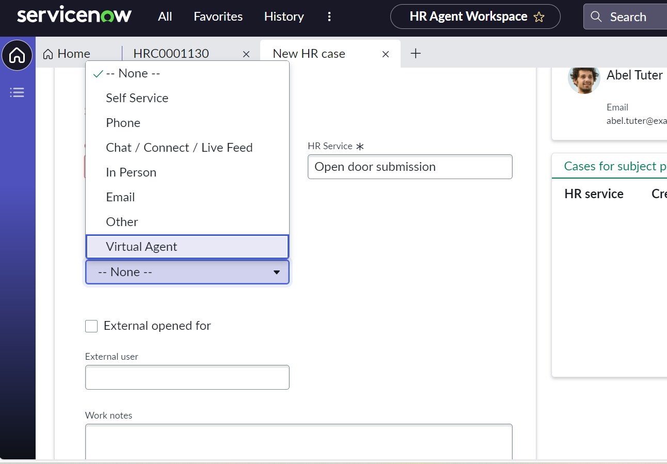Viewport: 667px width, 464px height.
Task: Open the None dropdown with its caret arrow
Action: coord(277,271)
